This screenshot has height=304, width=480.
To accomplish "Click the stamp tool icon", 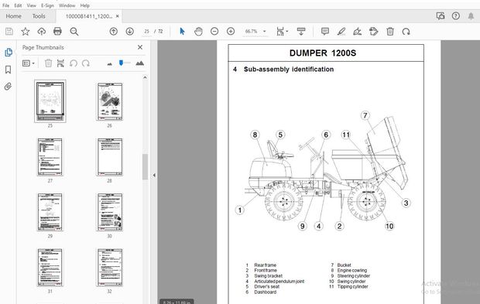I will 373,31.
